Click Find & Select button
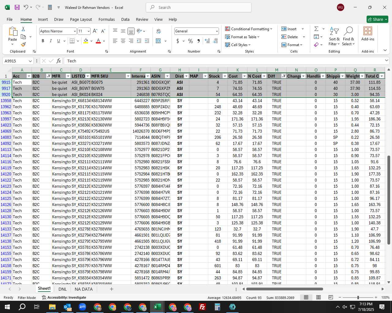Viewport: 392px width, 313px height. pos(349,36)
